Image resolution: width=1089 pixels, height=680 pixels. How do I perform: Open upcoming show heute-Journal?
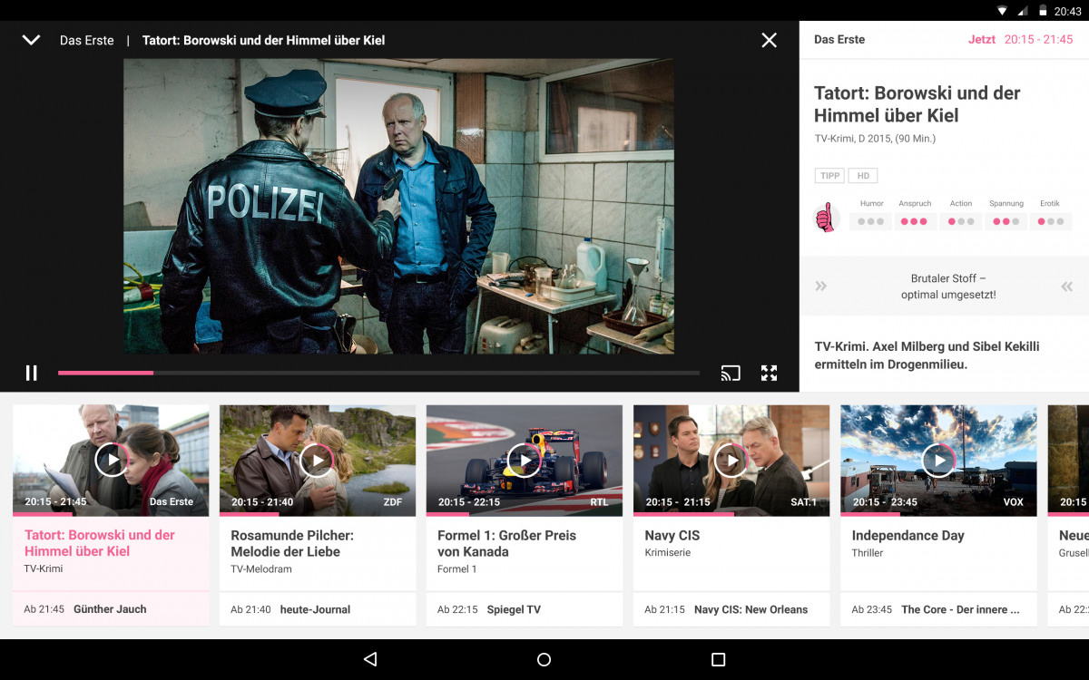[x=315, y=609]
